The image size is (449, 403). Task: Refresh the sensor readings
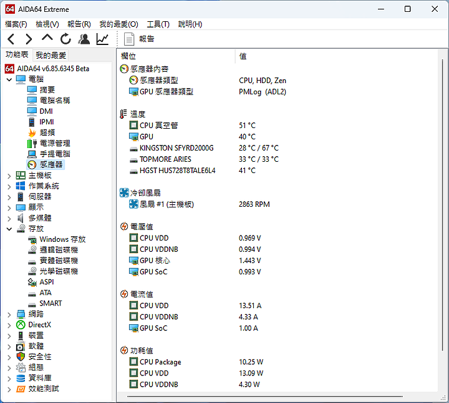pos(65,39)
